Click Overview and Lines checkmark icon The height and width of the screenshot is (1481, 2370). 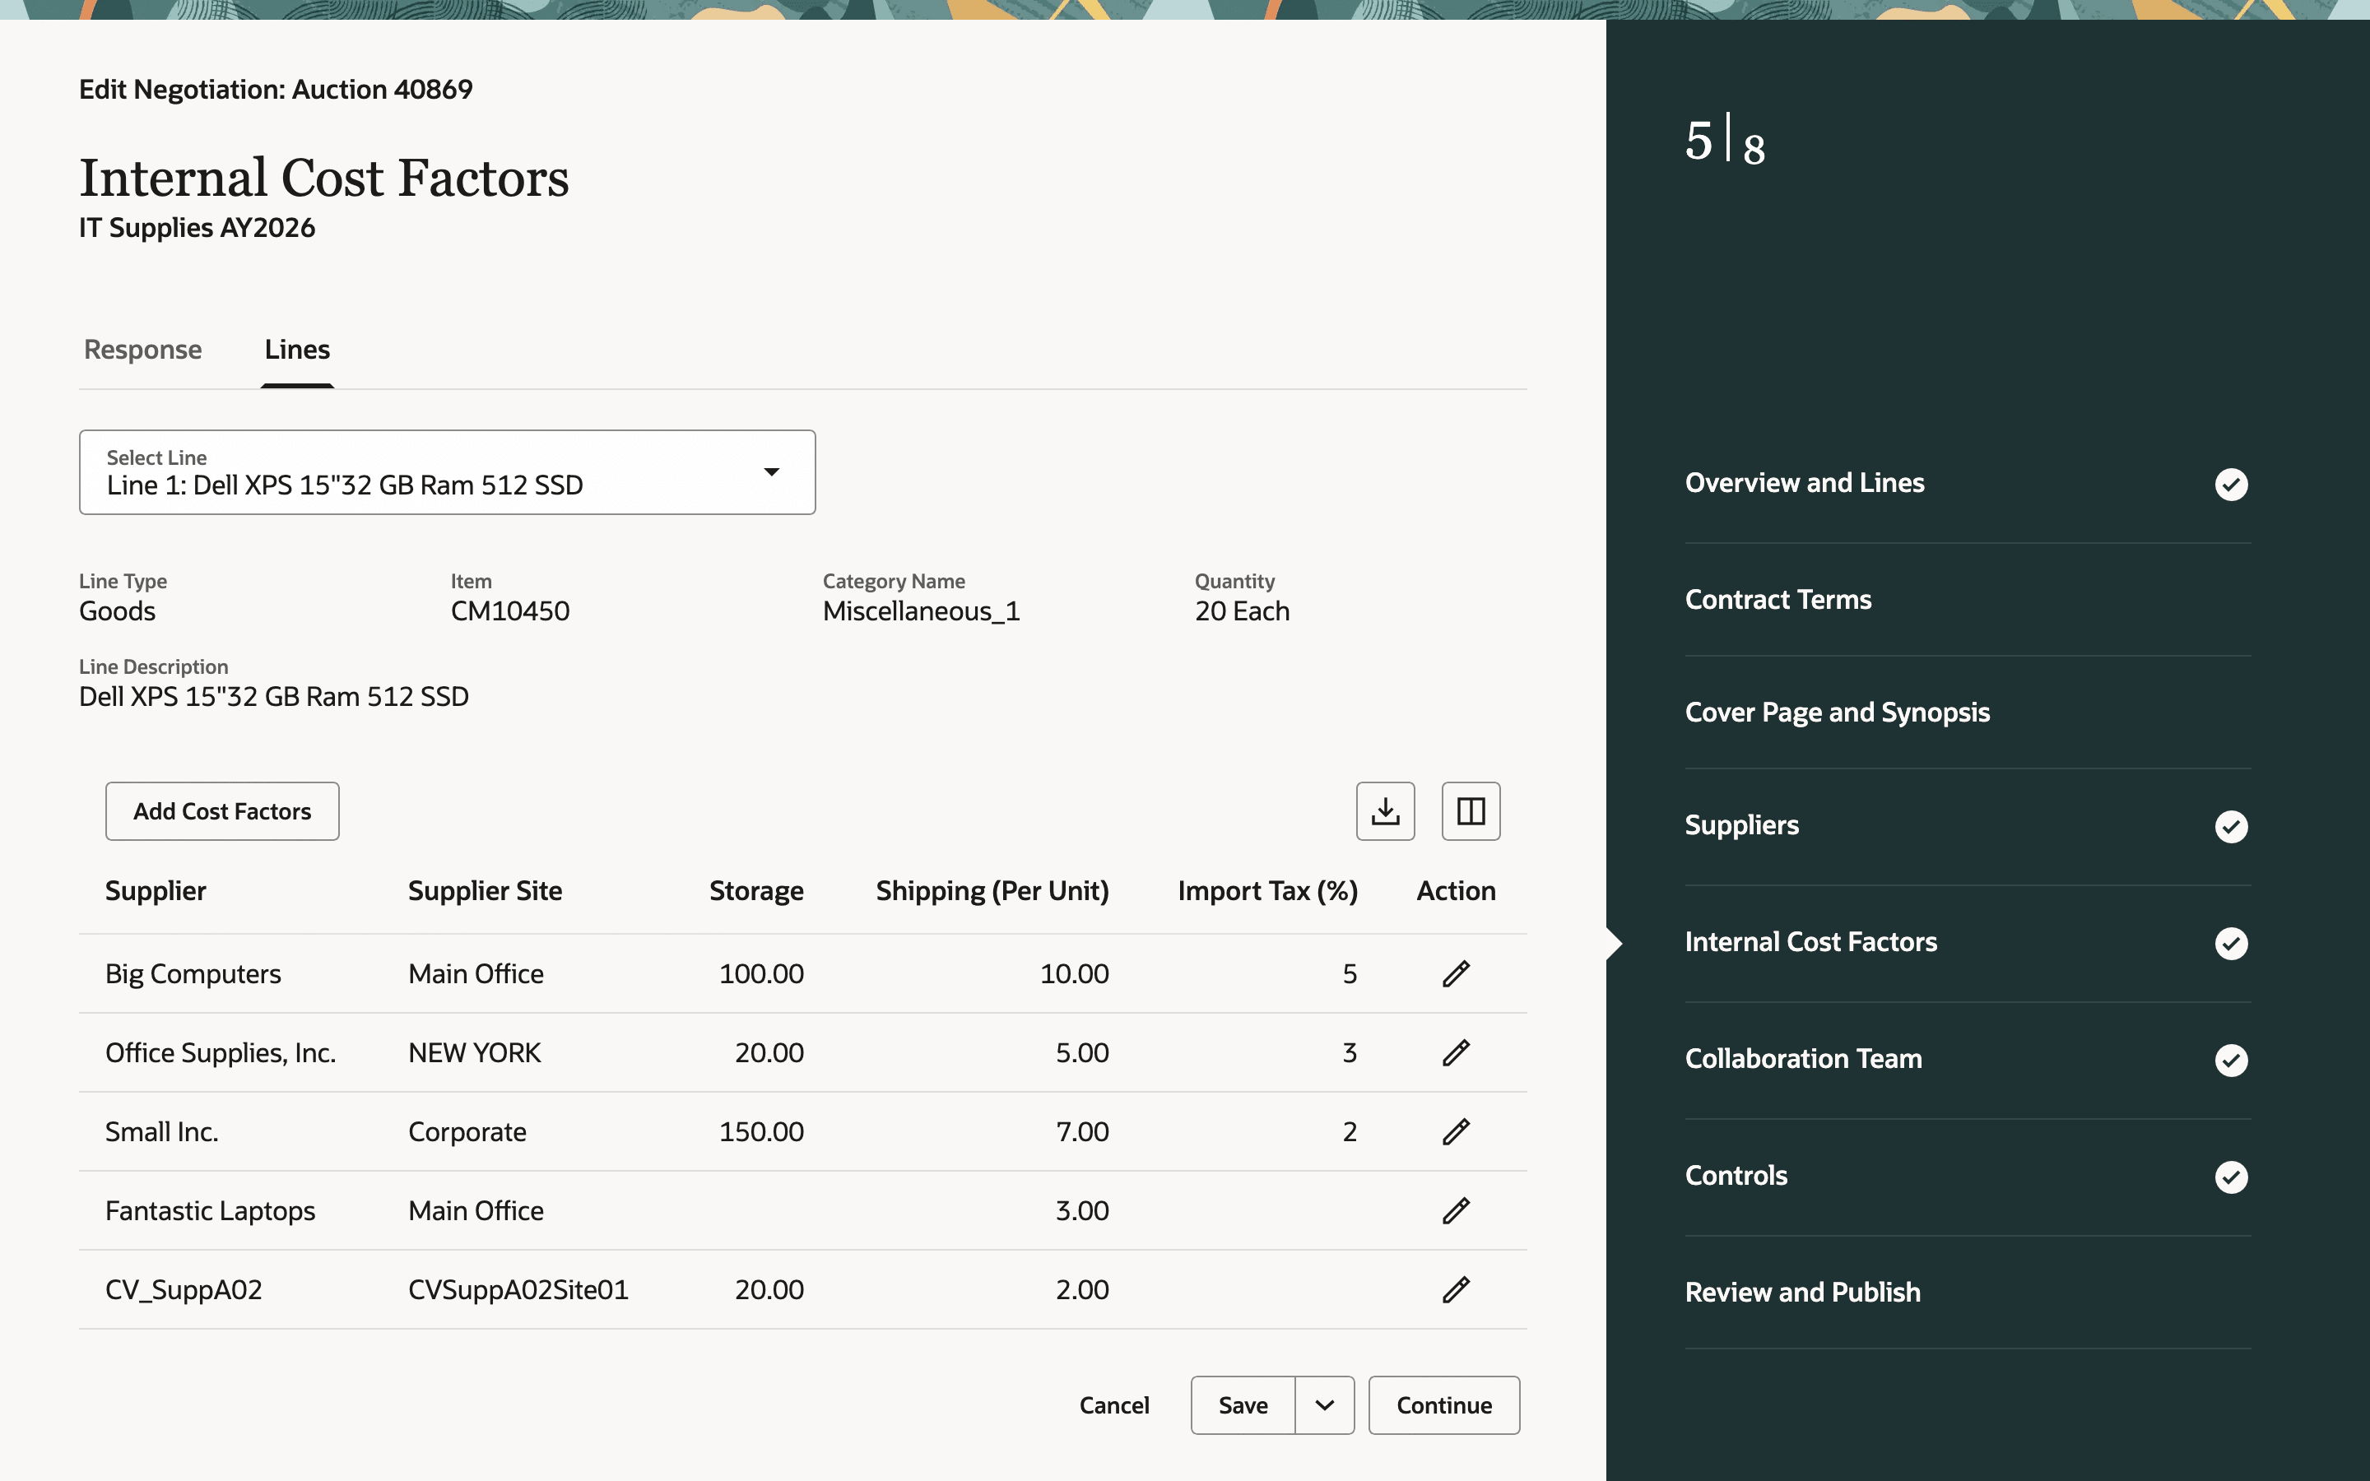coord(2230,484)
